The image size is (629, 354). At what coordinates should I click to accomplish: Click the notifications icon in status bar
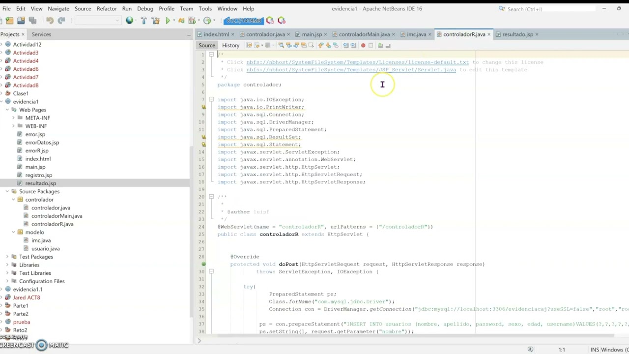530,350
